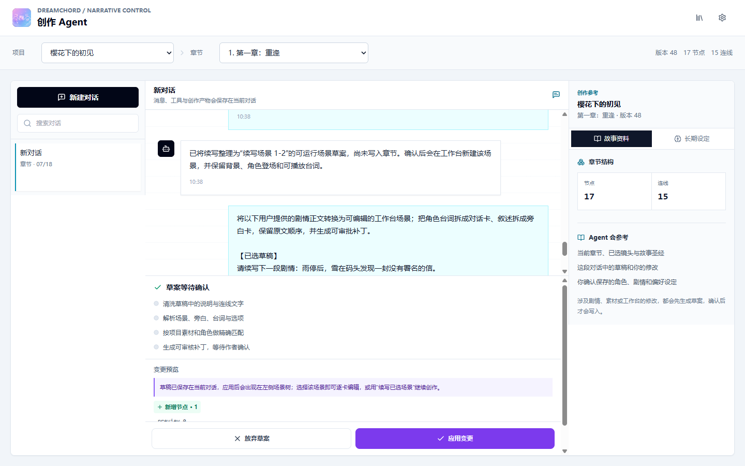Click 应用变更 button
Viewport: 745px width, 466px height.
pyautogui.click(x=455, y=439)
